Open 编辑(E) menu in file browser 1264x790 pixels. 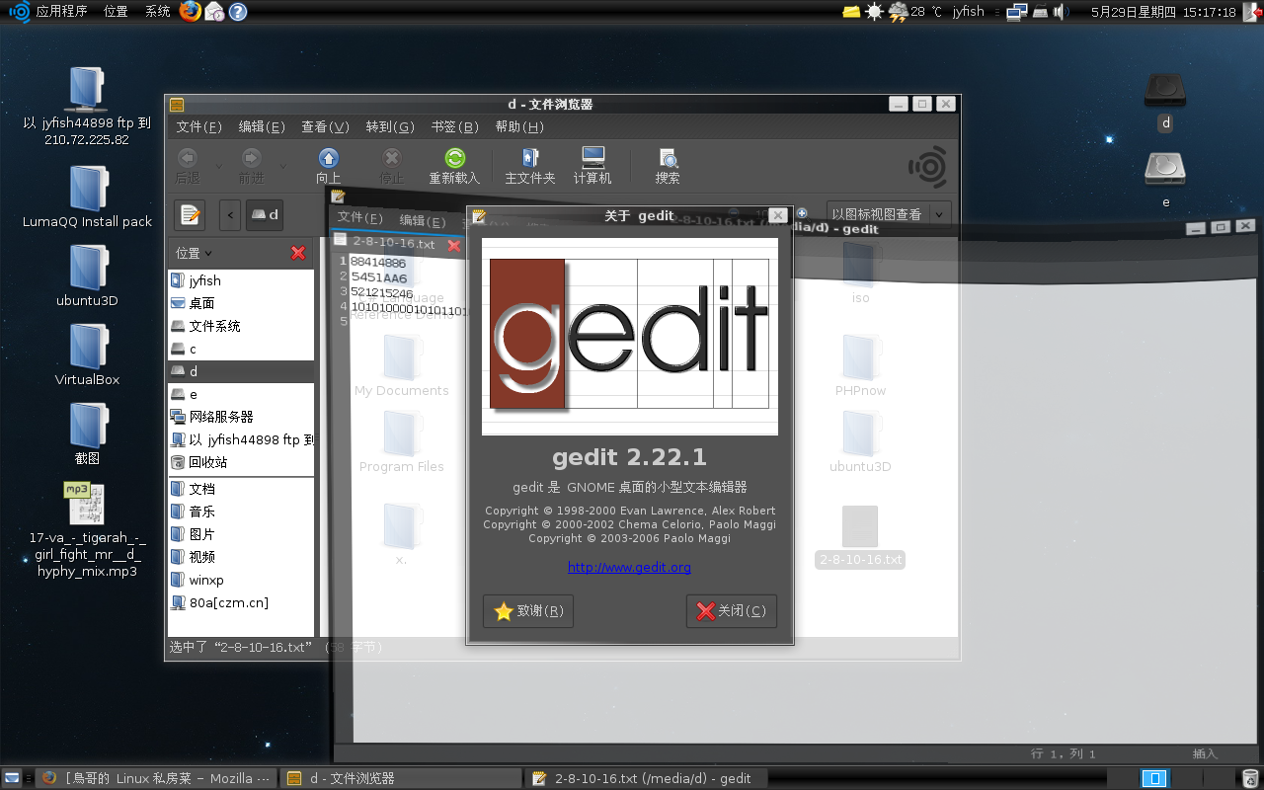coord(262,126)
